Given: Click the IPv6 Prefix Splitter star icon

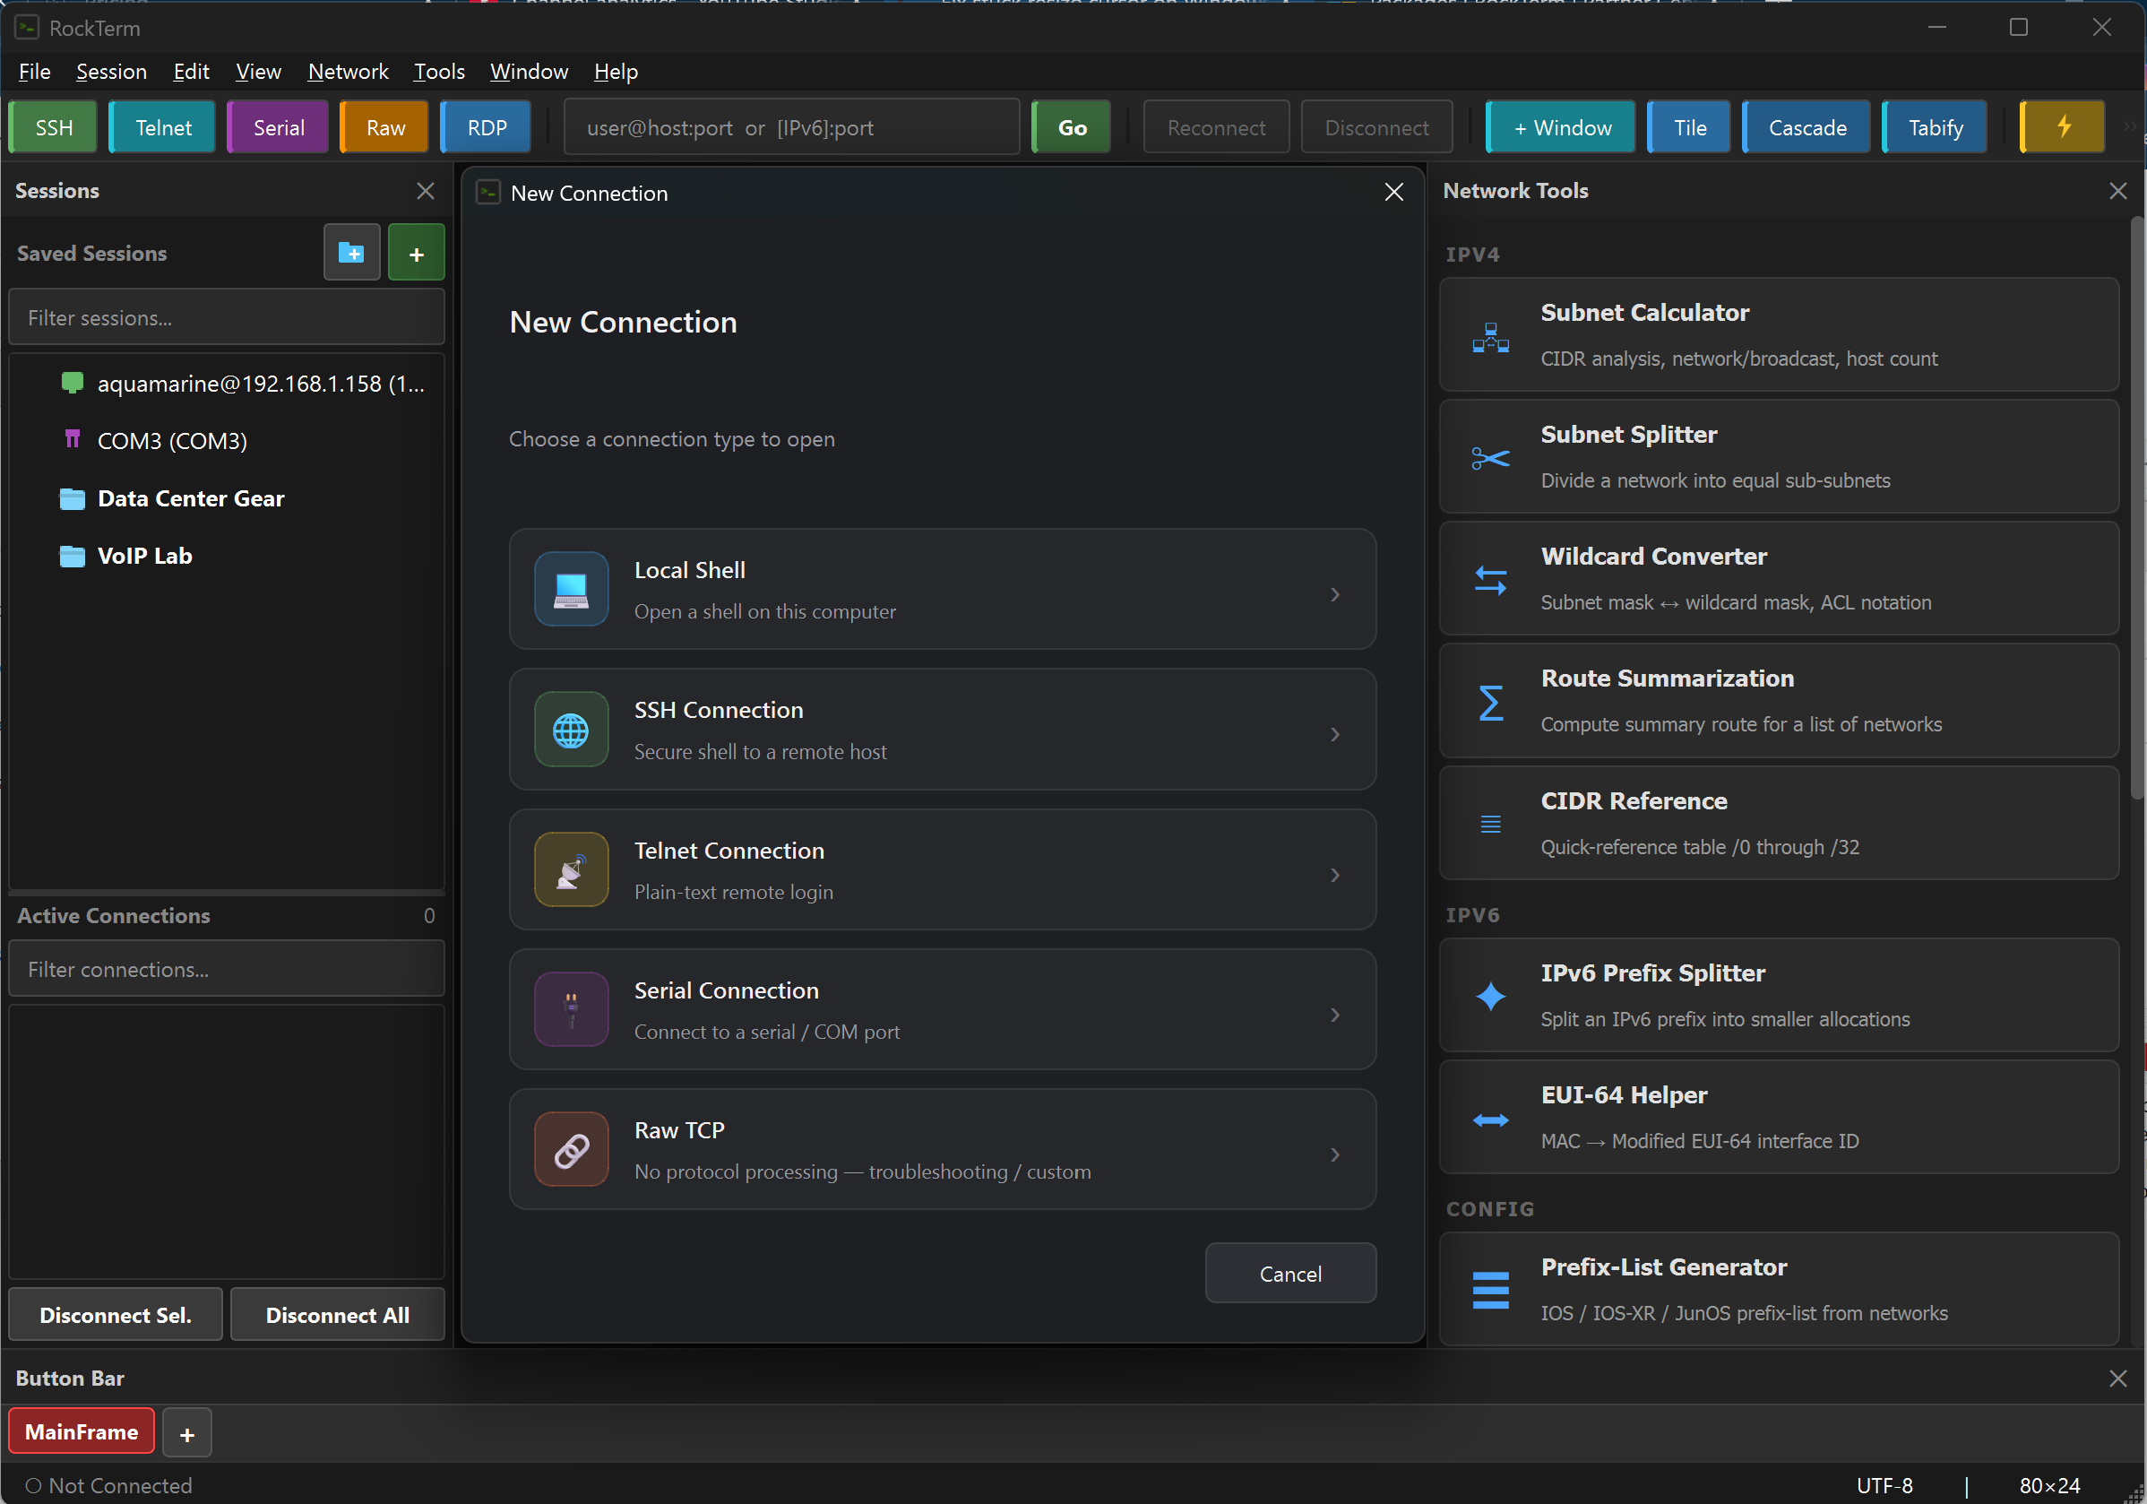Looking at the screenshot, I should point(1490,996).
